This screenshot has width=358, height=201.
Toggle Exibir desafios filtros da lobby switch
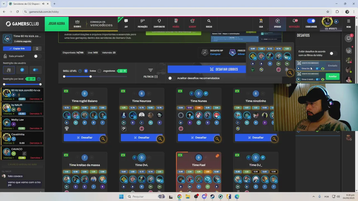click(x=332, y=53)
